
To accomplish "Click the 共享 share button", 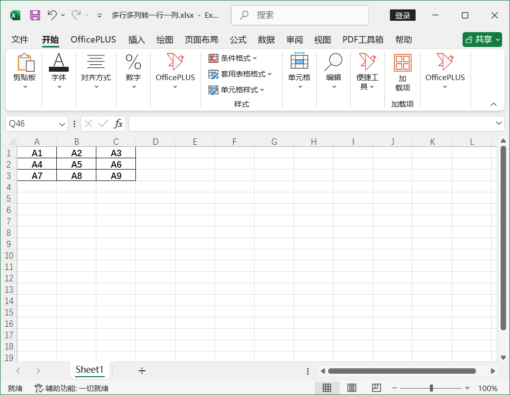I will (x=482, y=40).
